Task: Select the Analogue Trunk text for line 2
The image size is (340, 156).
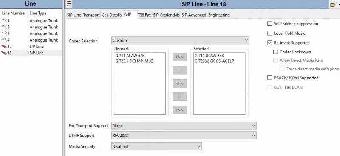Action: [x=44, y=27]
